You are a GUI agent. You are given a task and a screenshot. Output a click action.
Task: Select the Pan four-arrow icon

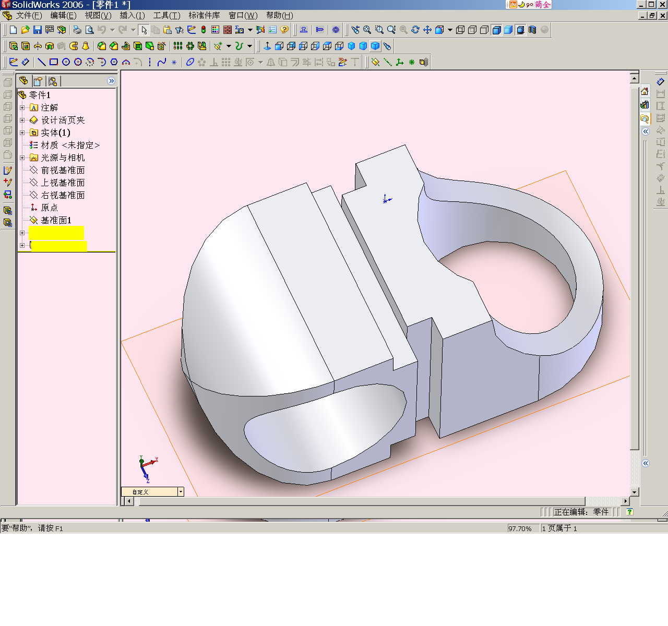(x=427, y=30)
